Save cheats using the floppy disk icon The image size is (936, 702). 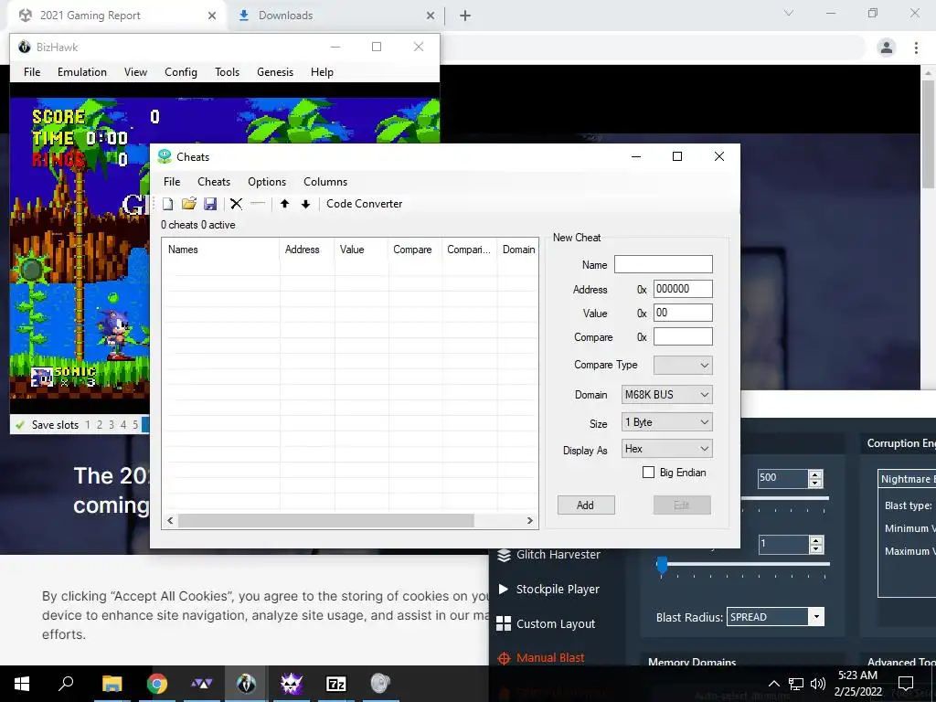click(x=210, y=204)
